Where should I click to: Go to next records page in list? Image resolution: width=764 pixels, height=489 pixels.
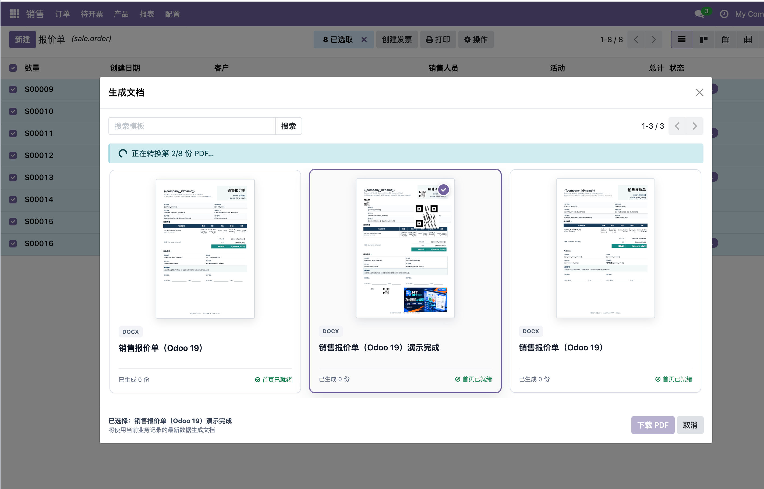coord(653,39)
